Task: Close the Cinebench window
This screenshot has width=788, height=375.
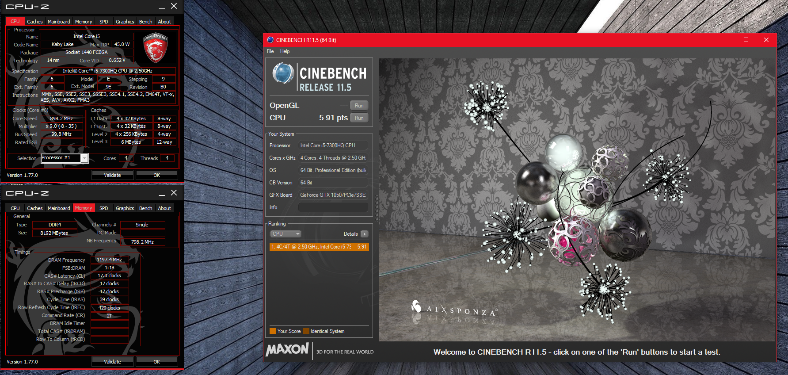Action: tap(766, 40)
